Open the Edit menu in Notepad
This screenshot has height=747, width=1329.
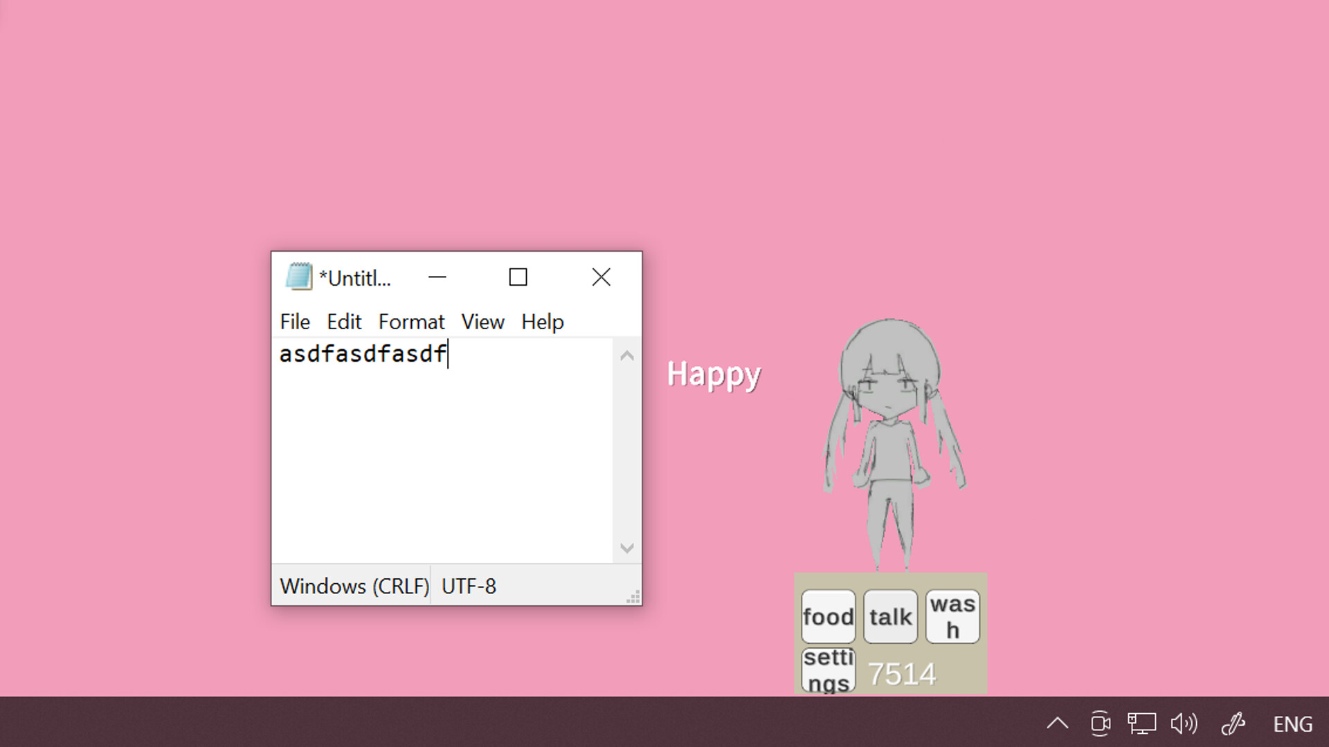tap(344, 322)
